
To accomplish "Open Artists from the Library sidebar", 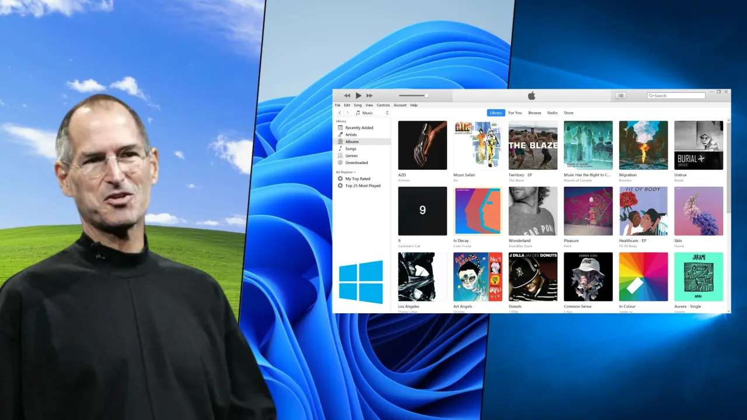I will (x=351, y=135).
